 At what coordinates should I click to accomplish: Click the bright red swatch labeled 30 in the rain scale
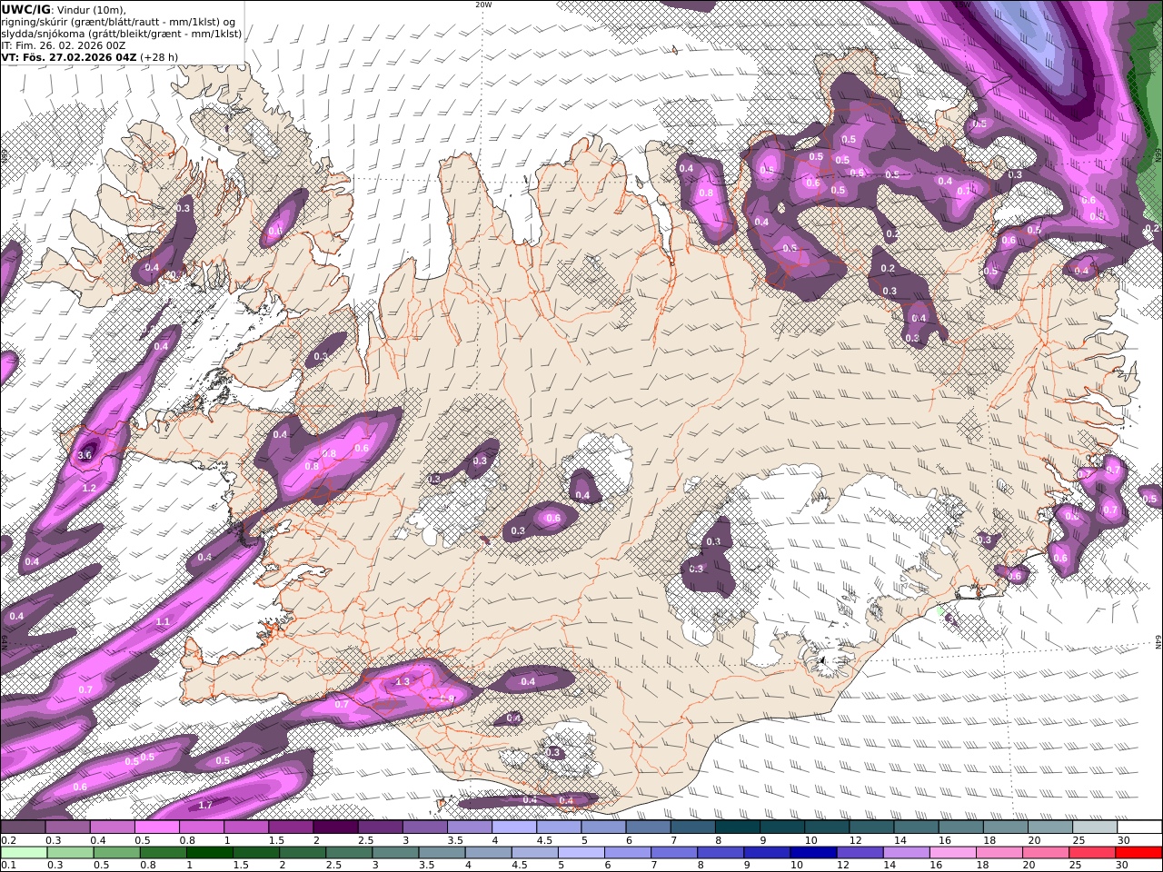(x=1139, y=853)
